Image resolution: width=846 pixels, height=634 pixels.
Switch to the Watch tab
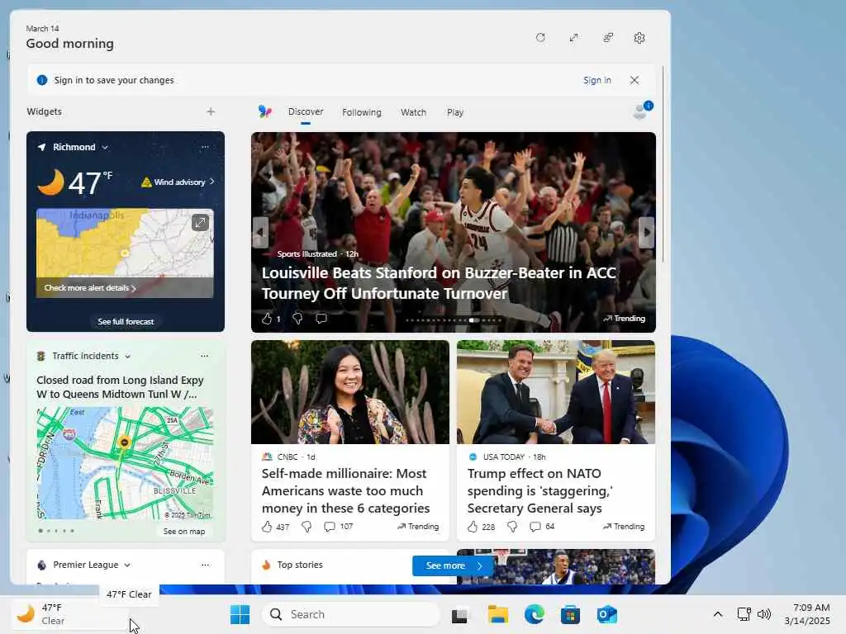click(413, 112)
